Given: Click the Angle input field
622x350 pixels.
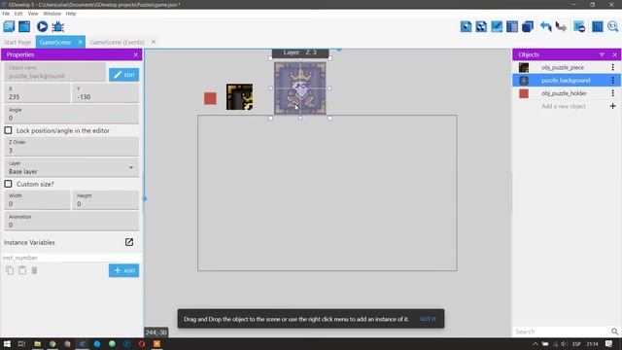Looking at the screenshot, I should click(x=71, y=114).
